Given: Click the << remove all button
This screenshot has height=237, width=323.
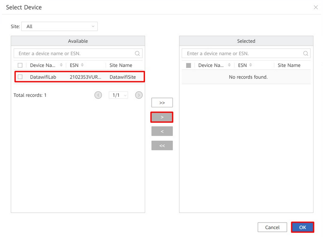Looking at the screenshot, I should coord(162,146).
